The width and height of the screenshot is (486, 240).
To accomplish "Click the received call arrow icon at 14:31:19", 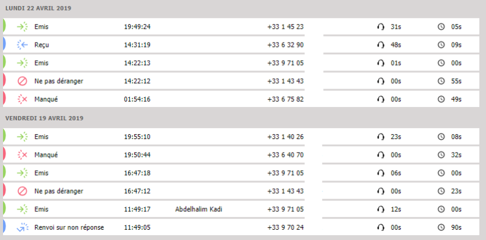I will pos(22,45).
